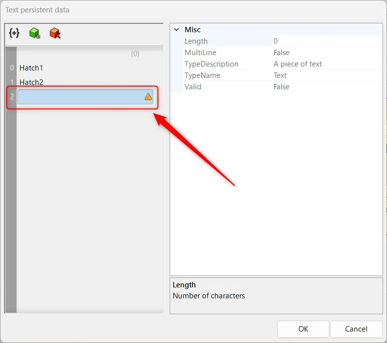This screenshot has height=343, width=387.
Task: Click the MultiLine False value
Action: coord(282,53)
